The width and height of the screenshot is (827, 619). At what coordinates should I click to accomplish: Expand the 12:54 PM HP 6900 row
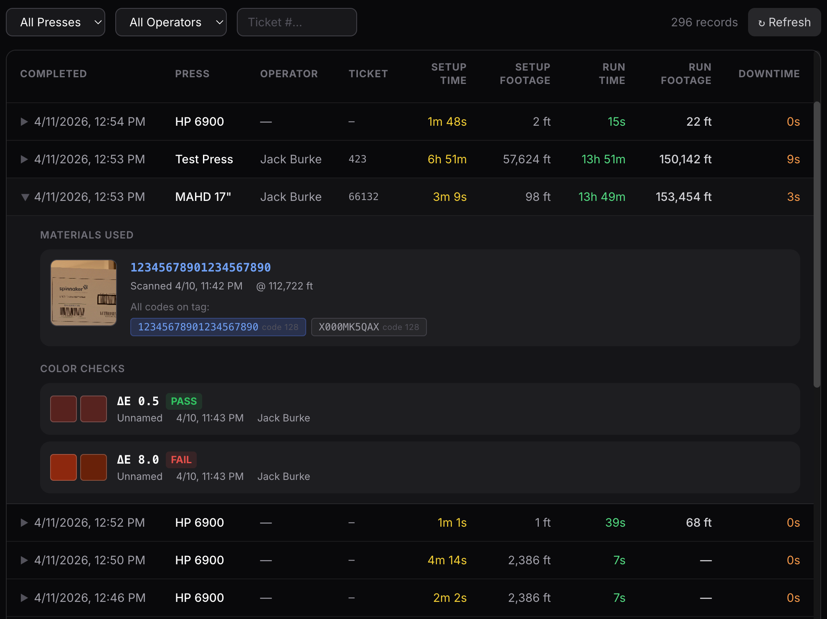(24, 122)
